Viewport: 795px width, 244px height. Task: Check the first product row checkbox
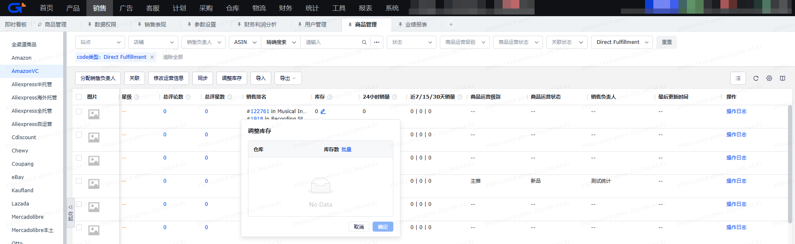(79, 111)
